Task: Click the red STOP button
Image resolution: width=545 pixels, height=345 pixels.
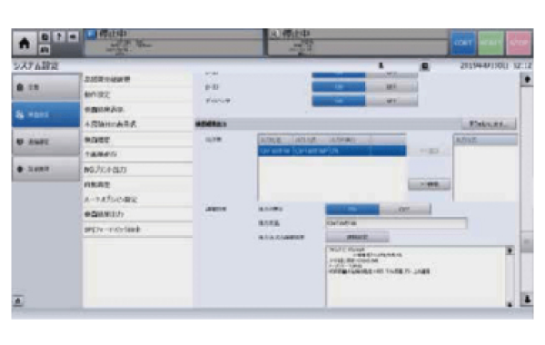Action: [x=519, y=43]
